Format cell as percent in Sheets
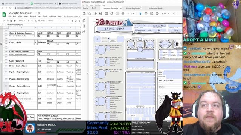Screen dimensions: 241x135 pyautogui.click(x=32, y=21)
